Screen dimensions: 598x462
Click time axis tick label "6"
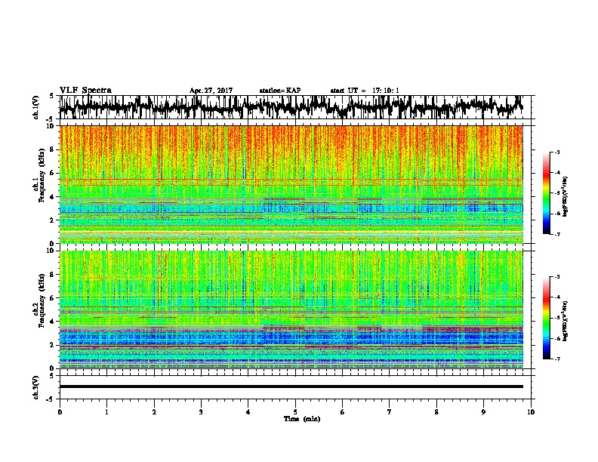(343, 412)
